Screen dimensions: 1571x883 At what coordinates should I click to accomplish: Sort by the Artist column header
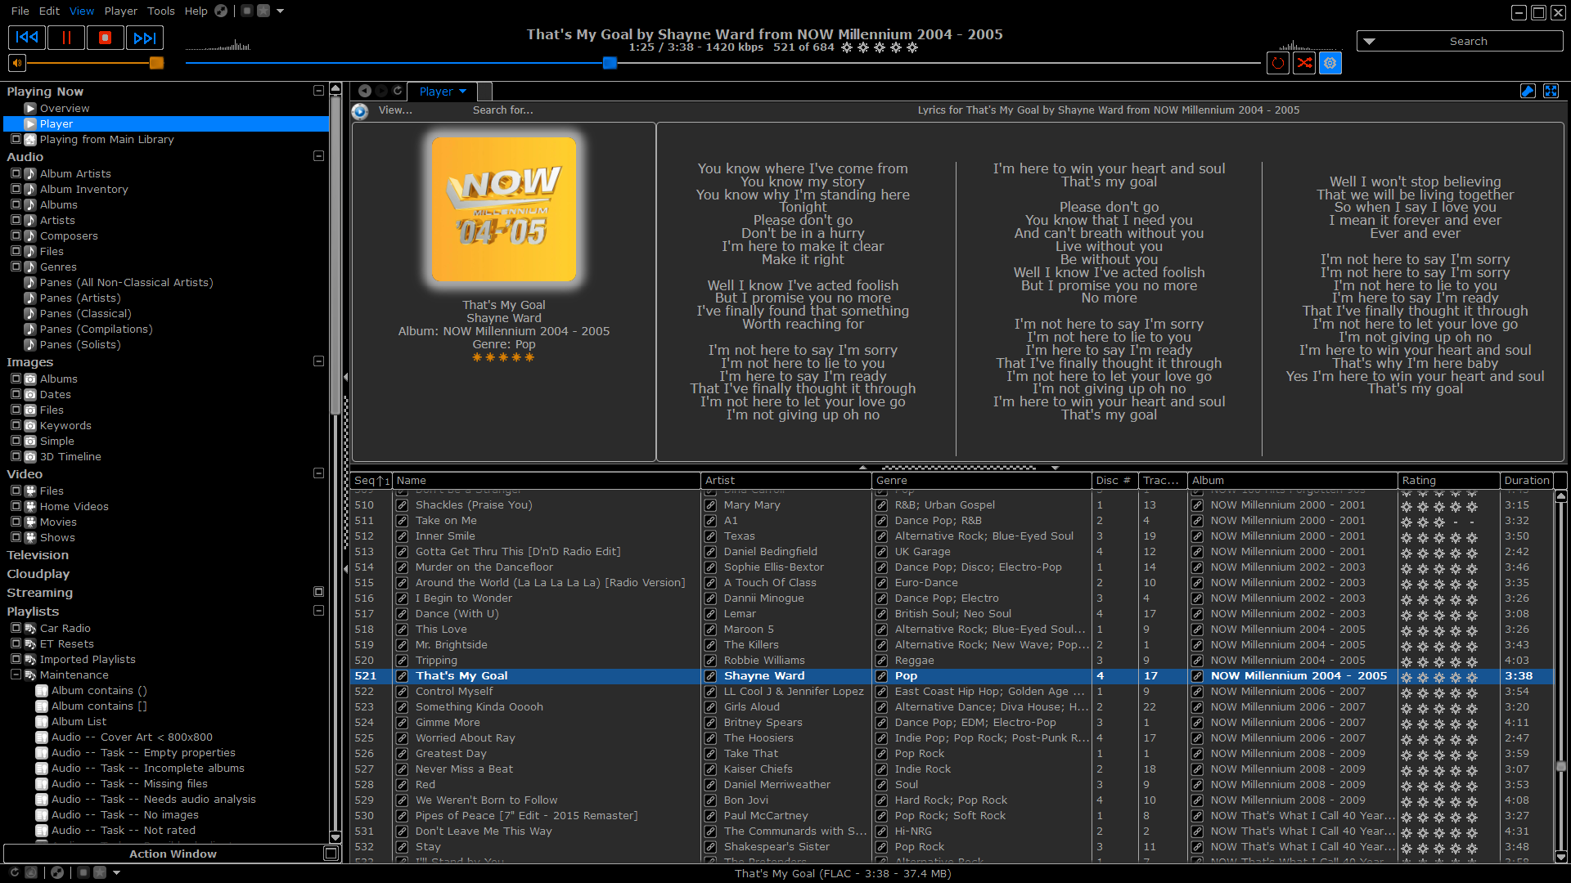(x=786, y=481)
